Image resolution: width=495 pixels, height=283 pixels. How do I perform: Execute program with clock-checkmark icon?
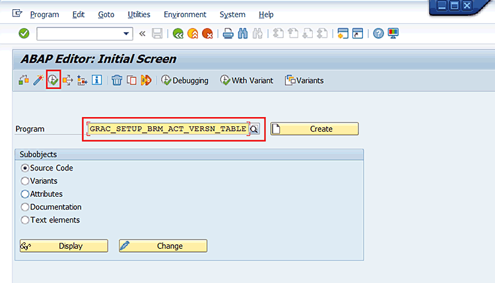pos(53,80)
